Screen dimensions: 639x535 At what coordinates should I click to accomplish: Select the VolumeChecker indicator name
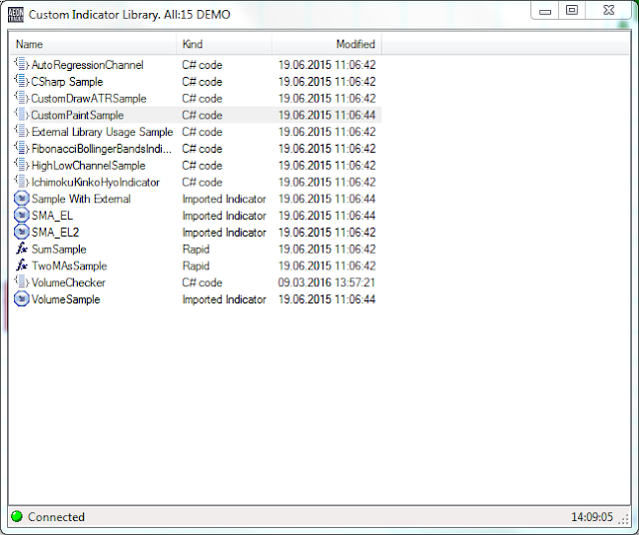coord(69,281)
